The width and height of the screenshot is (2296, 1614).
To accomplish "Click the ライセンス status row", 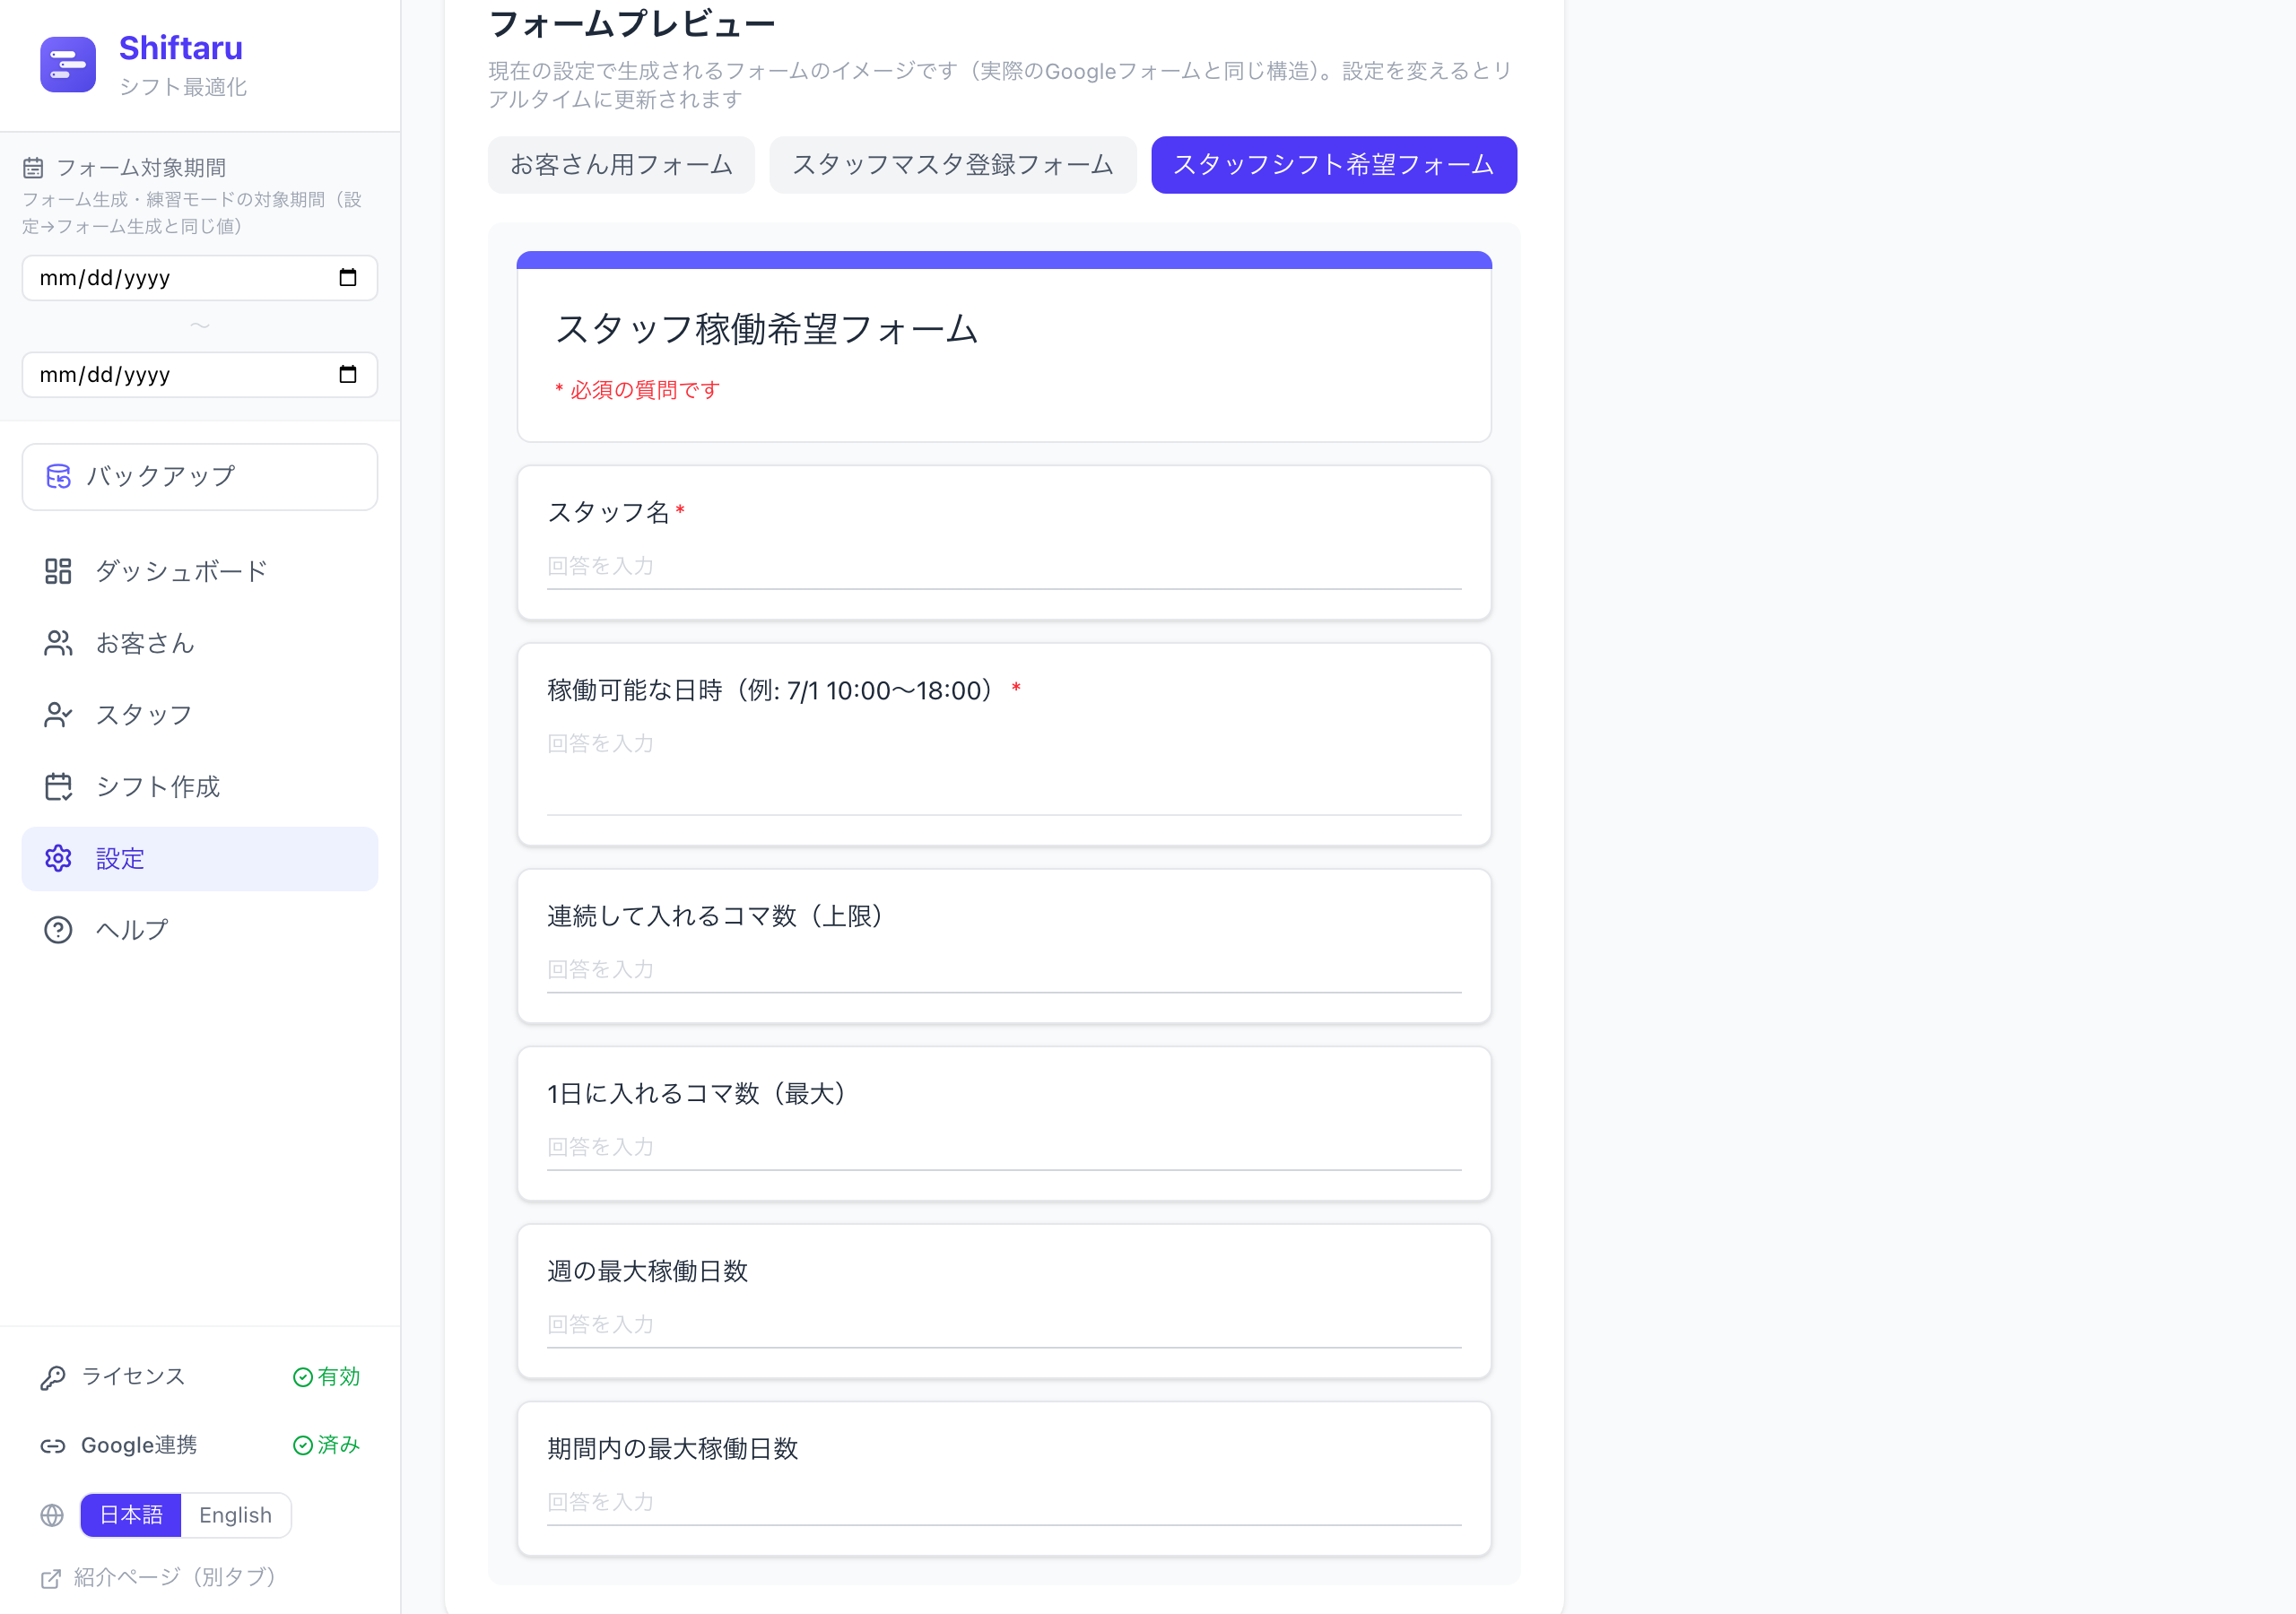I will [x=200, y=1377].
